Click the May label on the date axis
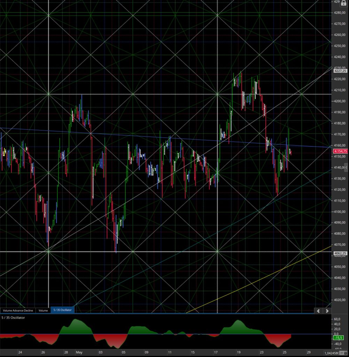 point(79,352)
